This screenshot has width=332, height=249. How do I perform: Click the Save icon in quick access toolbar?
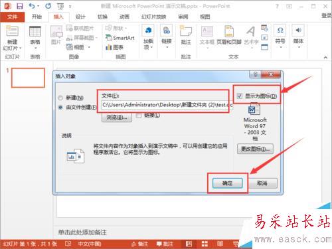coord(20,6)
